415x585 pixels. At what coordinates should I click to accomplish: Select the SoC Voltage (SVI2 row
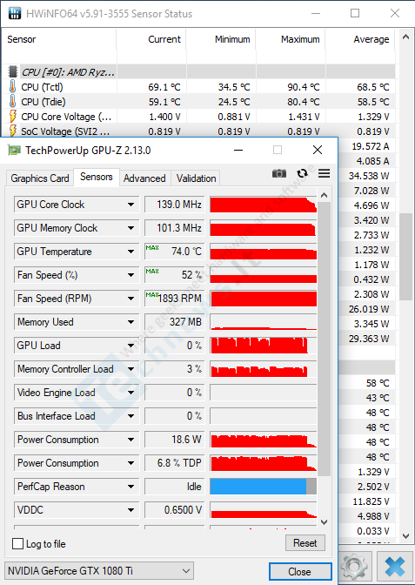[x=198, y=131]
